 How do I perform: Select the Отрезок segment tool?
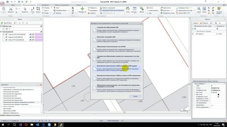[x=46, y=8]
